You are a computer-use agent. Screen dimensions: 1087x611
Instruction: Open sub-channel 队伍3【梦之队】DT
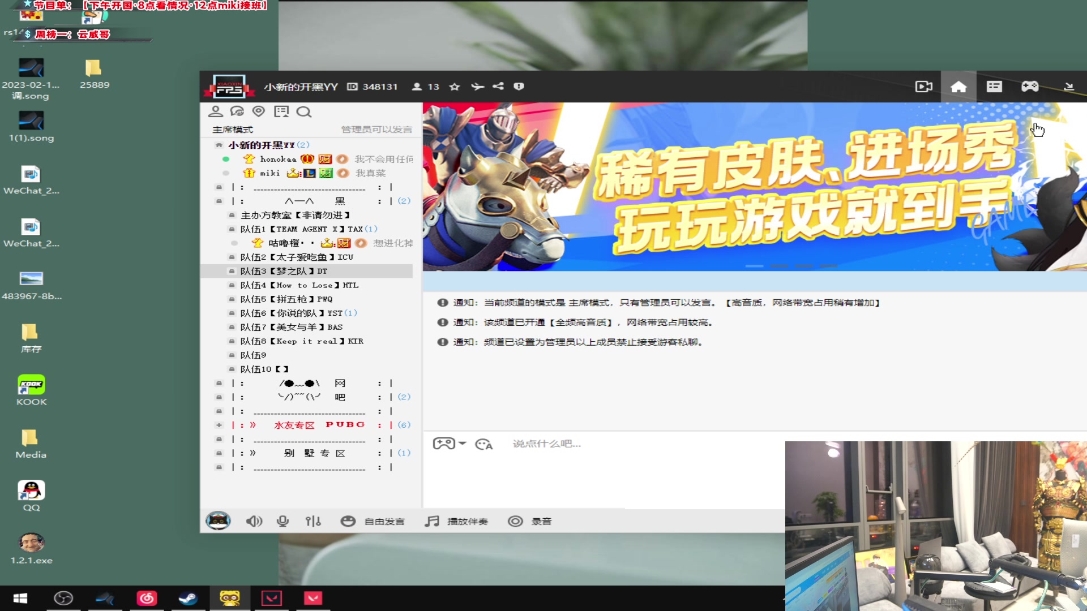tap(283, 271)
